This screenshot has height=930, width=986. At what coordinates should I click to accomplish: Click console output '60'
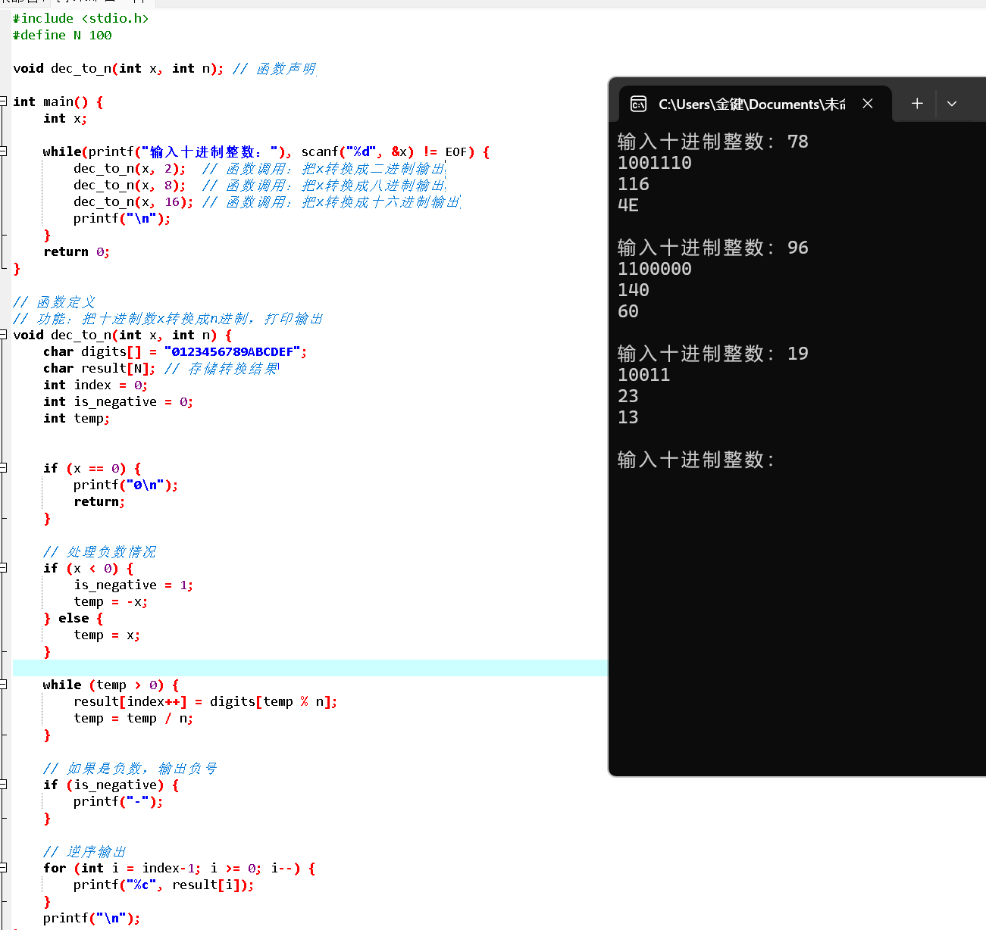[628, 311]
